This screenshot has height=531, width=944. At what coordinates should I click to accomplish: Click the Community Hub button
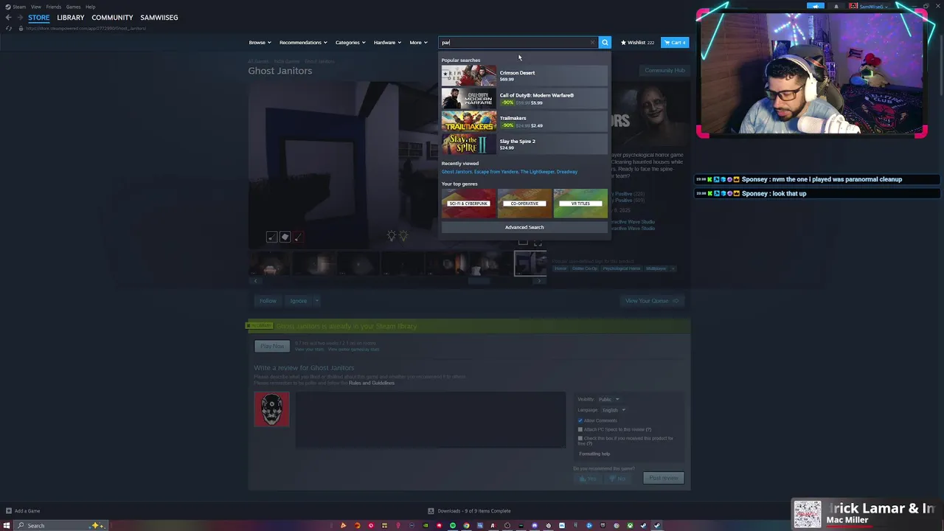click(x=664, y=70)
